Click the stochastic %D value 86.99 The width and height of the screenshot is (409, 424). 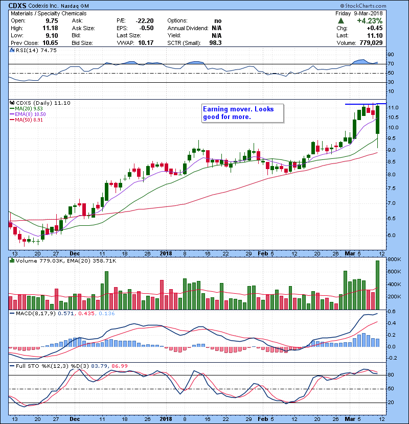(x=119, y=366)
